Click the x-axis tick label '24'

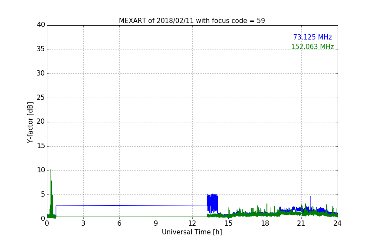point(337,224)
